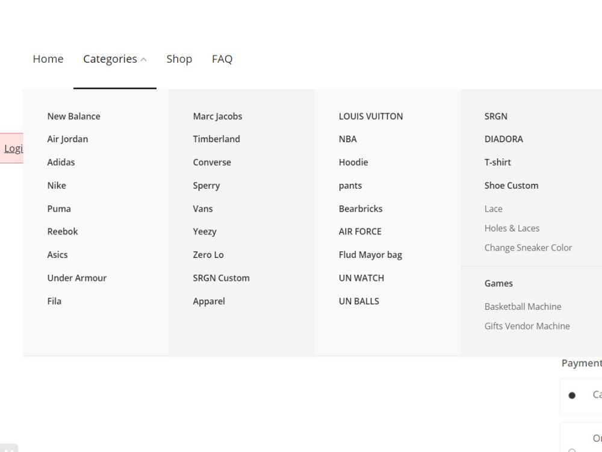602x452 pixels.
Task: Choose Sperry from the menu
Action: (x=206, y=186)
